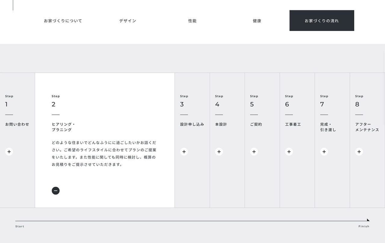Click the plus icon under 本設計

(x=219, y=152)
